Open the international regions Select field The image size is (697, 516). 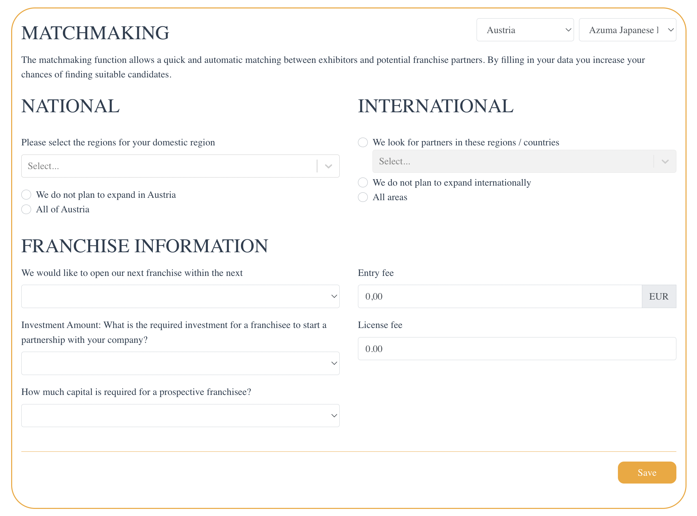coord(524,161)
